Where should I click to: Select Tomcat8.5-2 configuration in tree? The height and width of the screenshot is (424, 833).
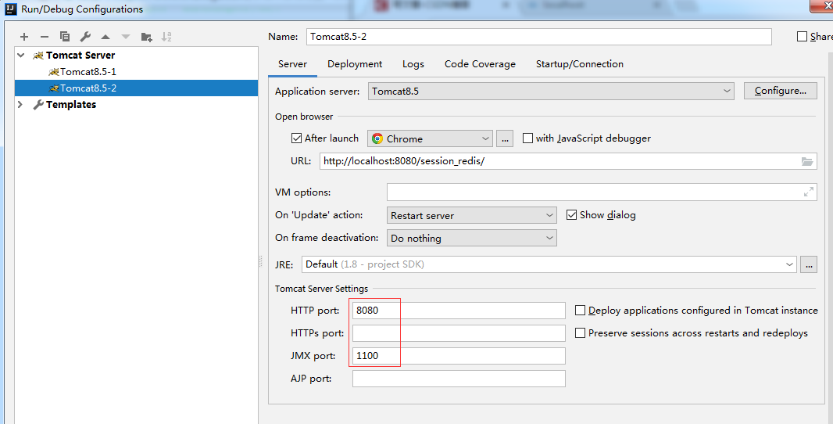coord(136,88)
